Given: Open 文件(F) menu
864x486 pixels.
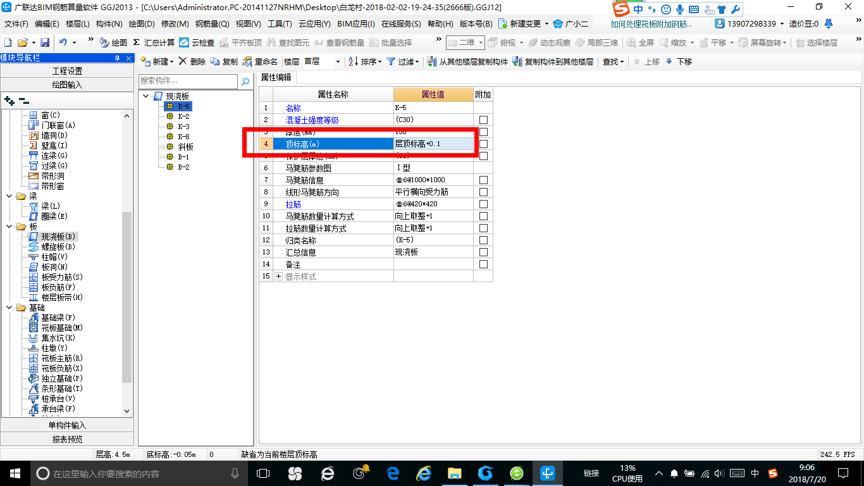Looking at the screenshot, I should point(17,24).
